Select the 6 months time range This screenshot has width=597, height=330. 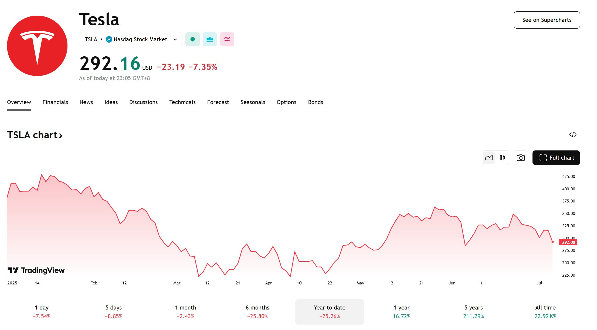click(257, 312)
